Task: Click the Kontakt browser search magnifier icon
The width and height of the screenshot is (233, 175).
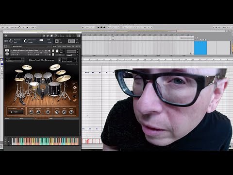Action: 55,35
